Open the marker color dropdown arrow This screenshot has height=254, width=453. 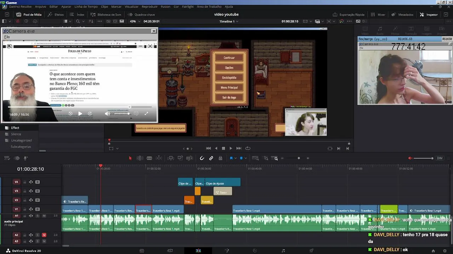coord(245,158)
